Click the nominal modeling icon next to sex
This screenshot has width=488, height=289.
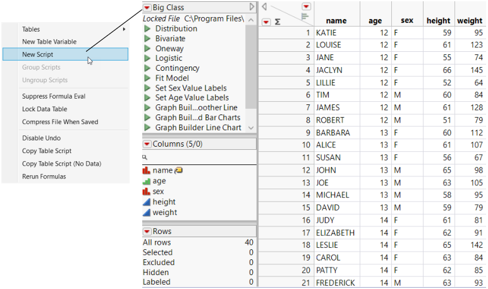tap(147, 191)
